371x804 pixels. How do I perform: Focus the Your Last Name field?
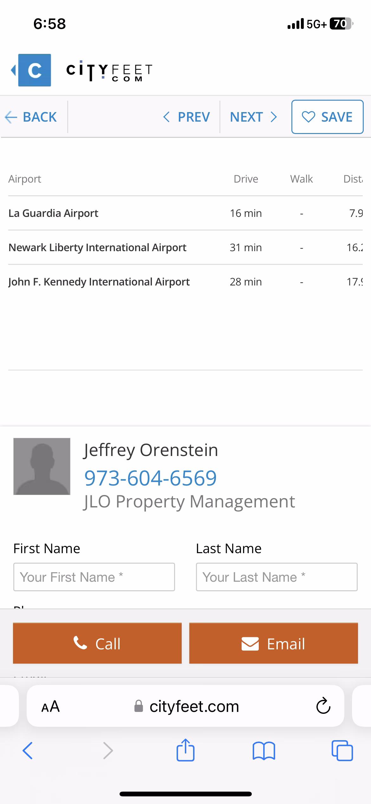pos(277,577)
